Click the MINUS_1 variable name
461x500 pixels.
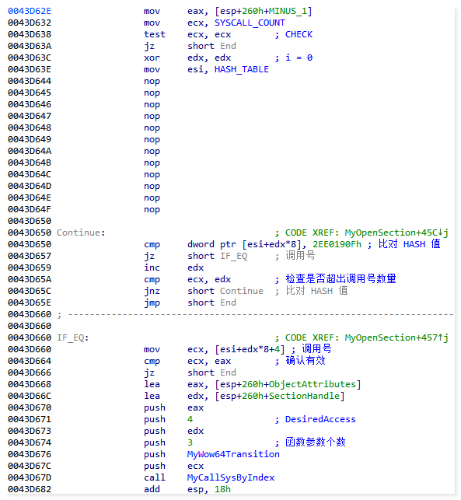(x=288, y=11)
